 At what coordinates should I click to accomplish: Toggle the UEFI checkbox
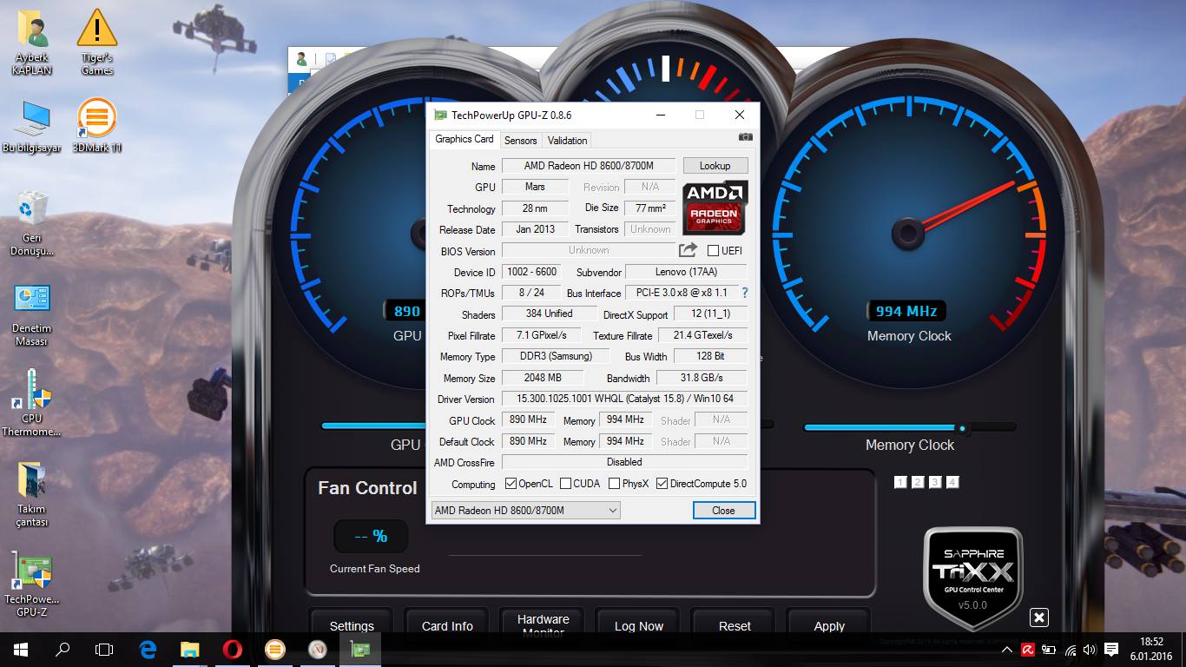tap(713, 251)
